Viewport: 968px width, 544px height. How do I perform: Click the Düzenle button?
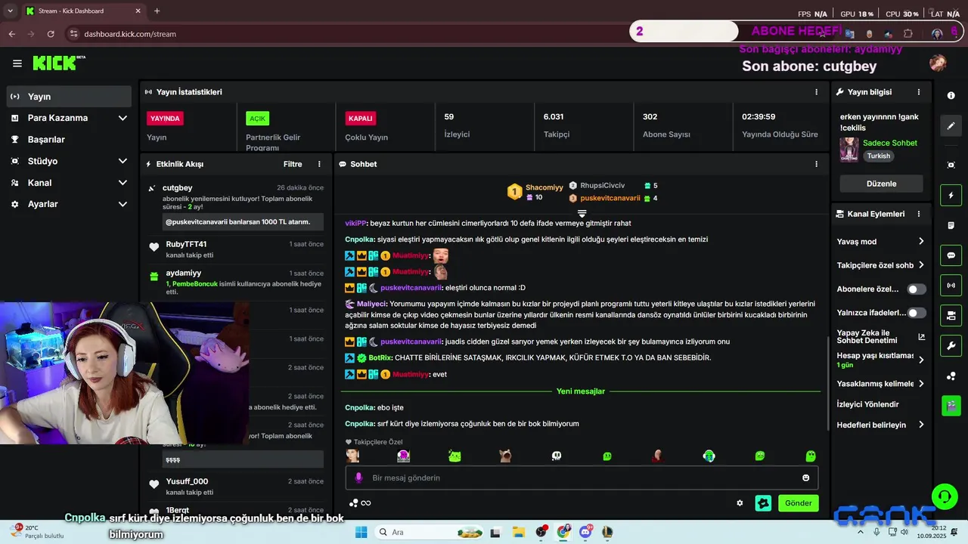point(881,184)
